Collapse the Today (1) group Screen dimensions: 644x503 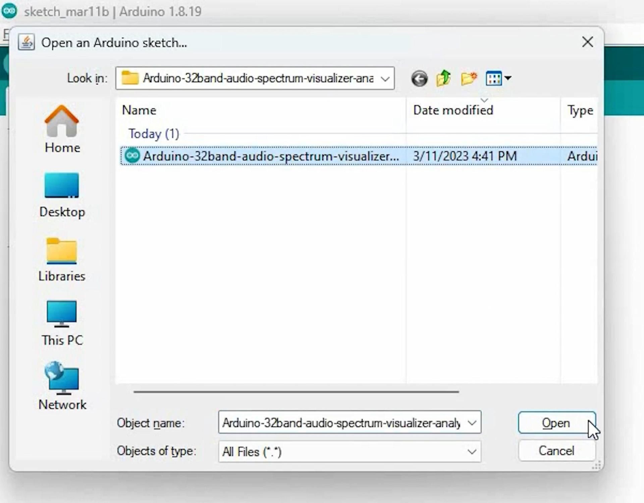tap(154, 134)
